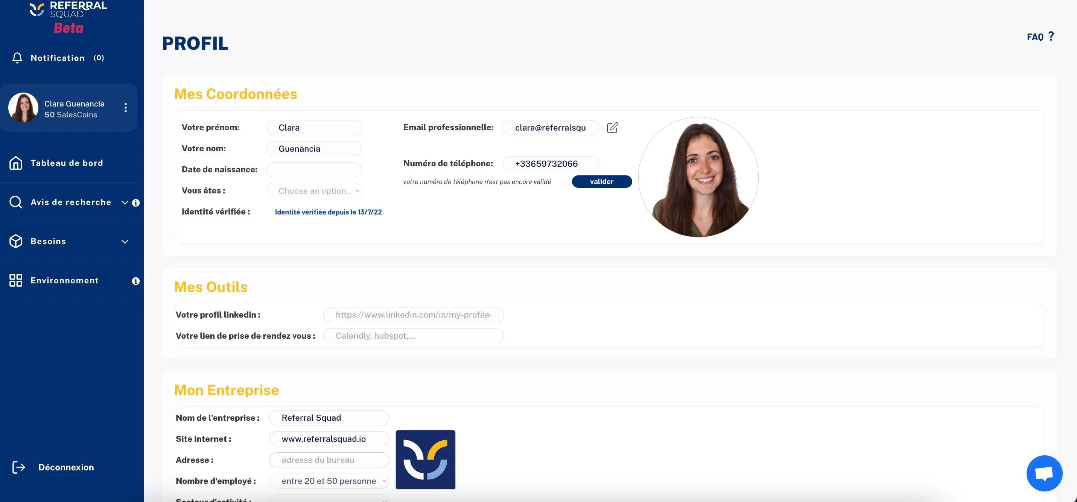
Task: Click the 'Mes Outils' heading
Action: 211,287
